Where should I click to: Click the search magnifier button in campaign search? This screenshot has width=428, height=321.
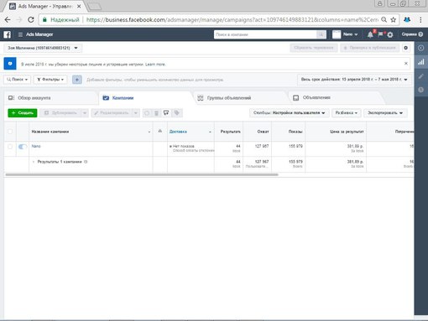tap(321, 34)
